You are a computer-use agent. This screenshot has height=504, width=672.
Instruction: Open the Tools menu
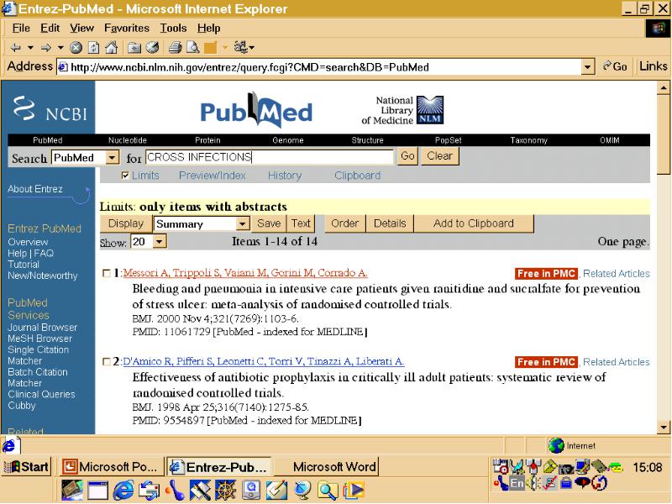[173, 29]
